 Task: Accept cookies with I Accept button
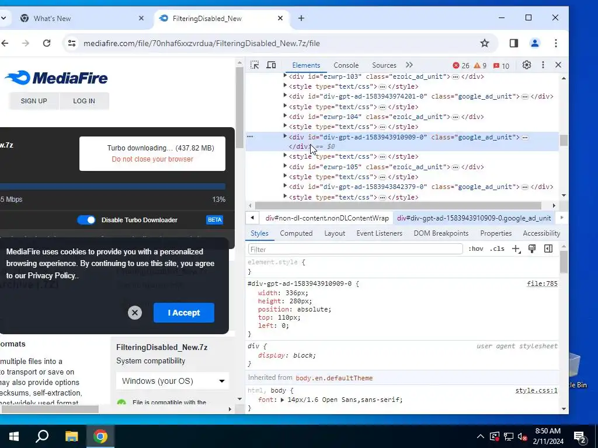point(184,313)
